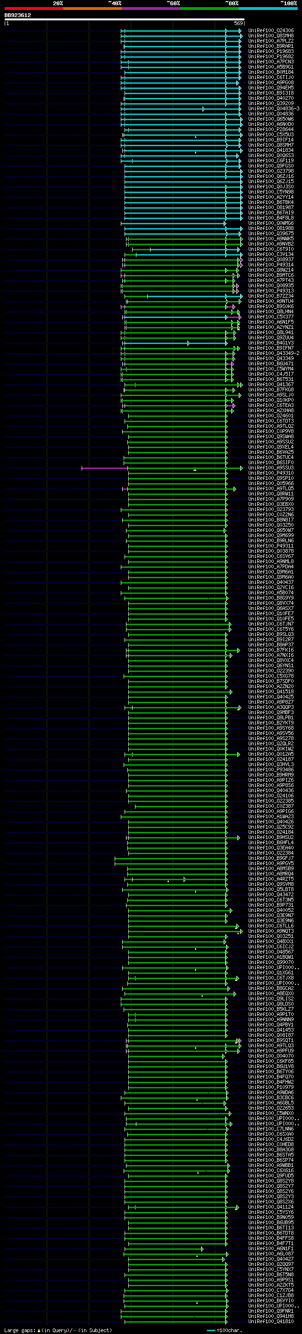Select the UniRef100_A9NWK5 label

(x=271, y=239)
